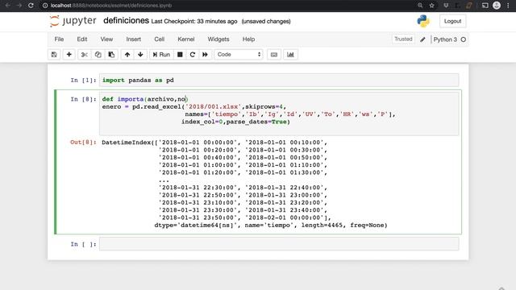Click the import pandas as pd cell

pos(279,81)
